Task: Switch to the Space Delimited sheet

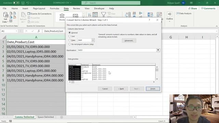Action: click(46, 117)
